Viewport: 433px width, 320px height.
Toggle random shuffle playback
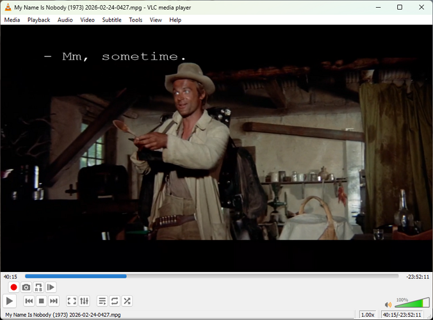(x=127, y=301)
